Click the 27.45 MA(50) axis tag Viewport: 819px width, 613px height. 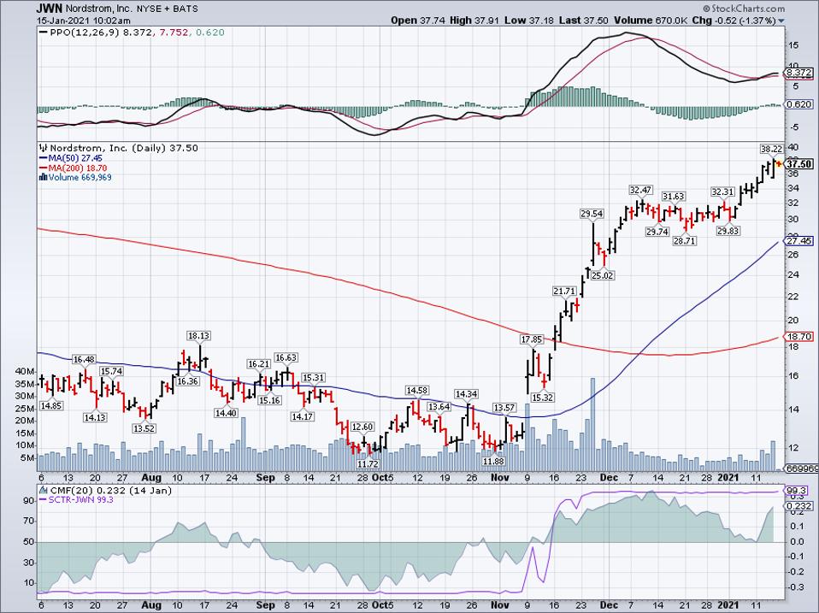(798, 241)
